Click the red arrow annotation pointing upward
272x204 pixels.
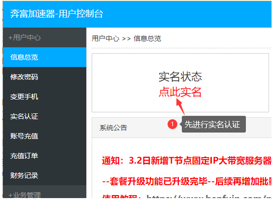(x=180, y=106)
